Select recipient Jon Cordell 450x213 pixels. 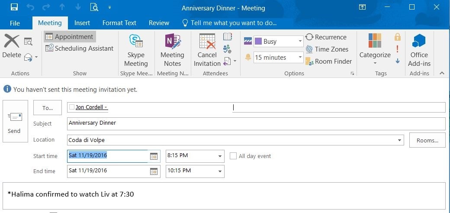coord(91,107)
